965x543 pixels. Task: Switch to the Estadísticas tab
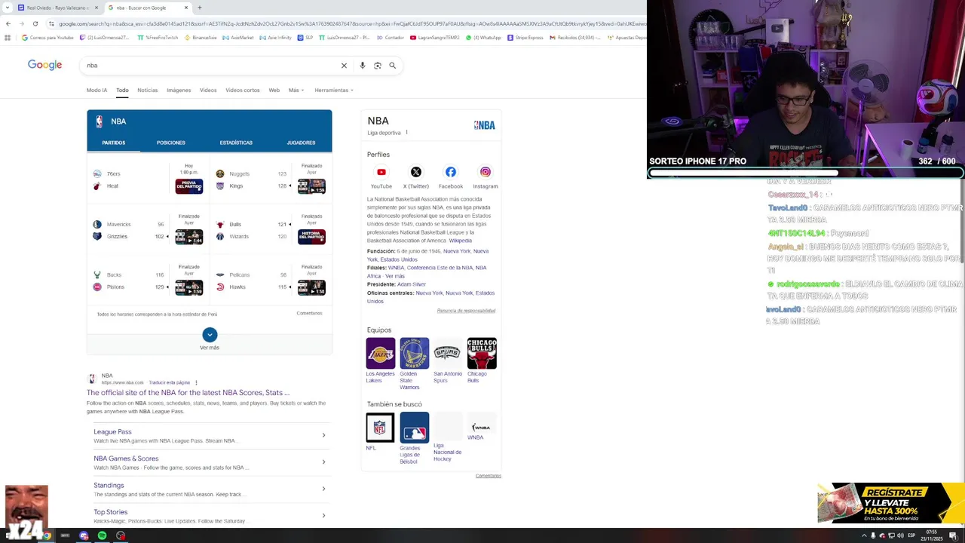236,143
